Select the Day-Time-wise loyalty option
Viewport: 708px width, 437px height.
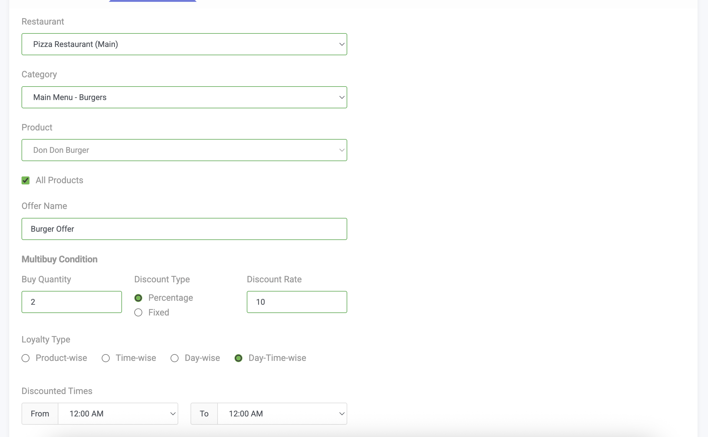pos(238,358)
